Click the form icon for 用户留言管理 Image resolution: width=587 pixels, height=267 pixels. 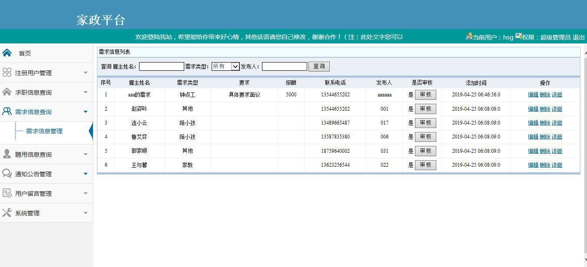[x=7, y=193]
